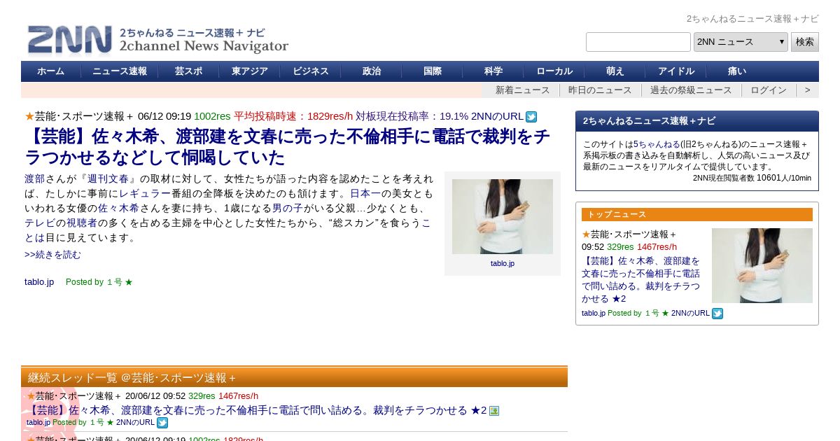
Task: Click the ログイン link
Action: 769,90
